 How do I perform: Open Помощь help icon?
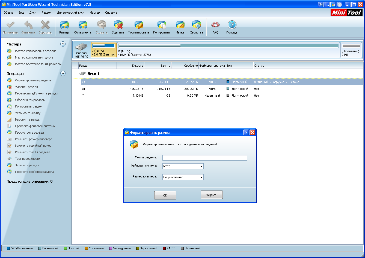[x=232, y=25]
